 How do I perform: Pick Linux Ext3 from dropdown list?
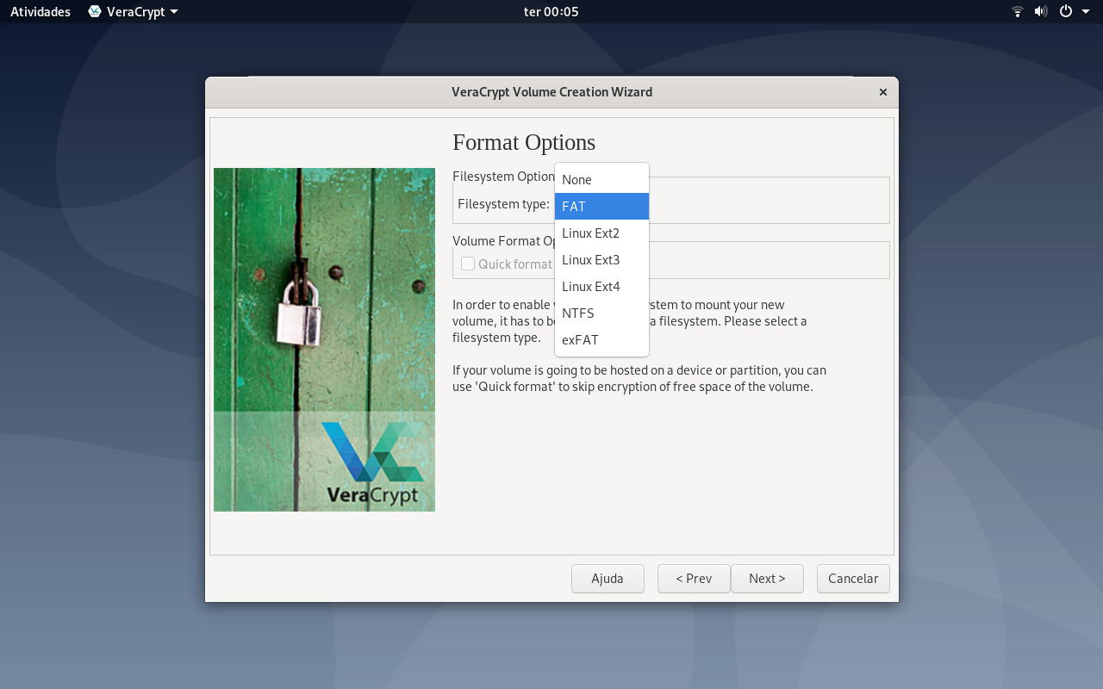601,259
